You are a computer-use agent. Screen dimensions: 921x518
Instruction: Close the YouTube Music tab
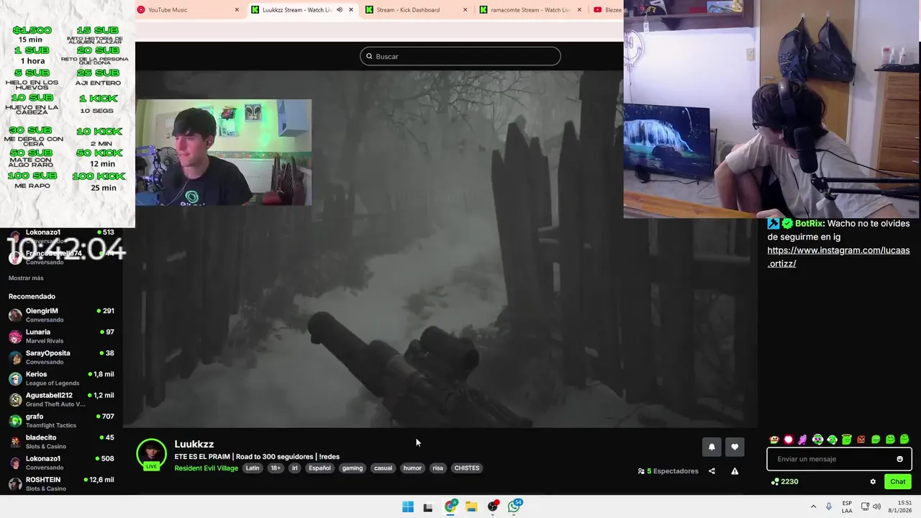pyautogui.click(x=237, y=10)
